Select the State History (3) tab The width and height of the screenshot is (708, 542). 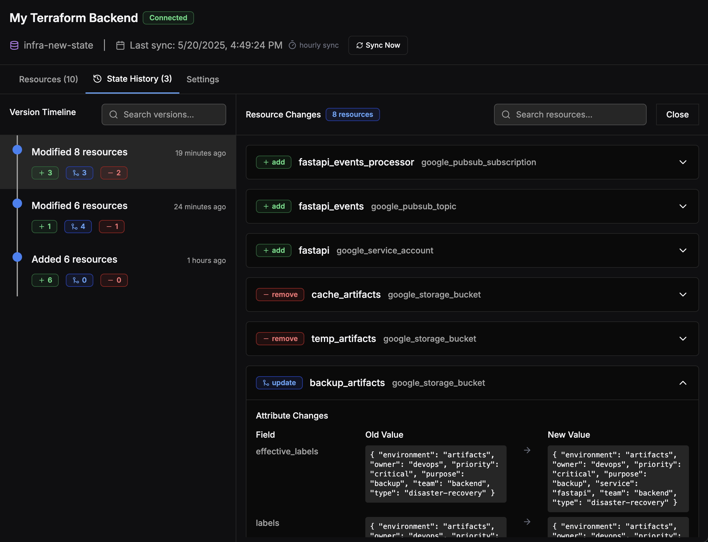[x=133, y=79]
